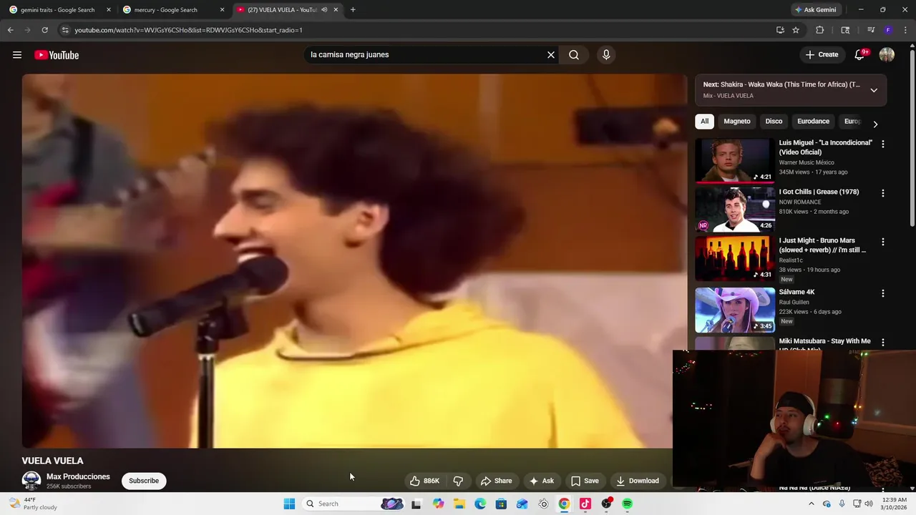Open Luis Miguel La Incondicional thumbnail

735,161
